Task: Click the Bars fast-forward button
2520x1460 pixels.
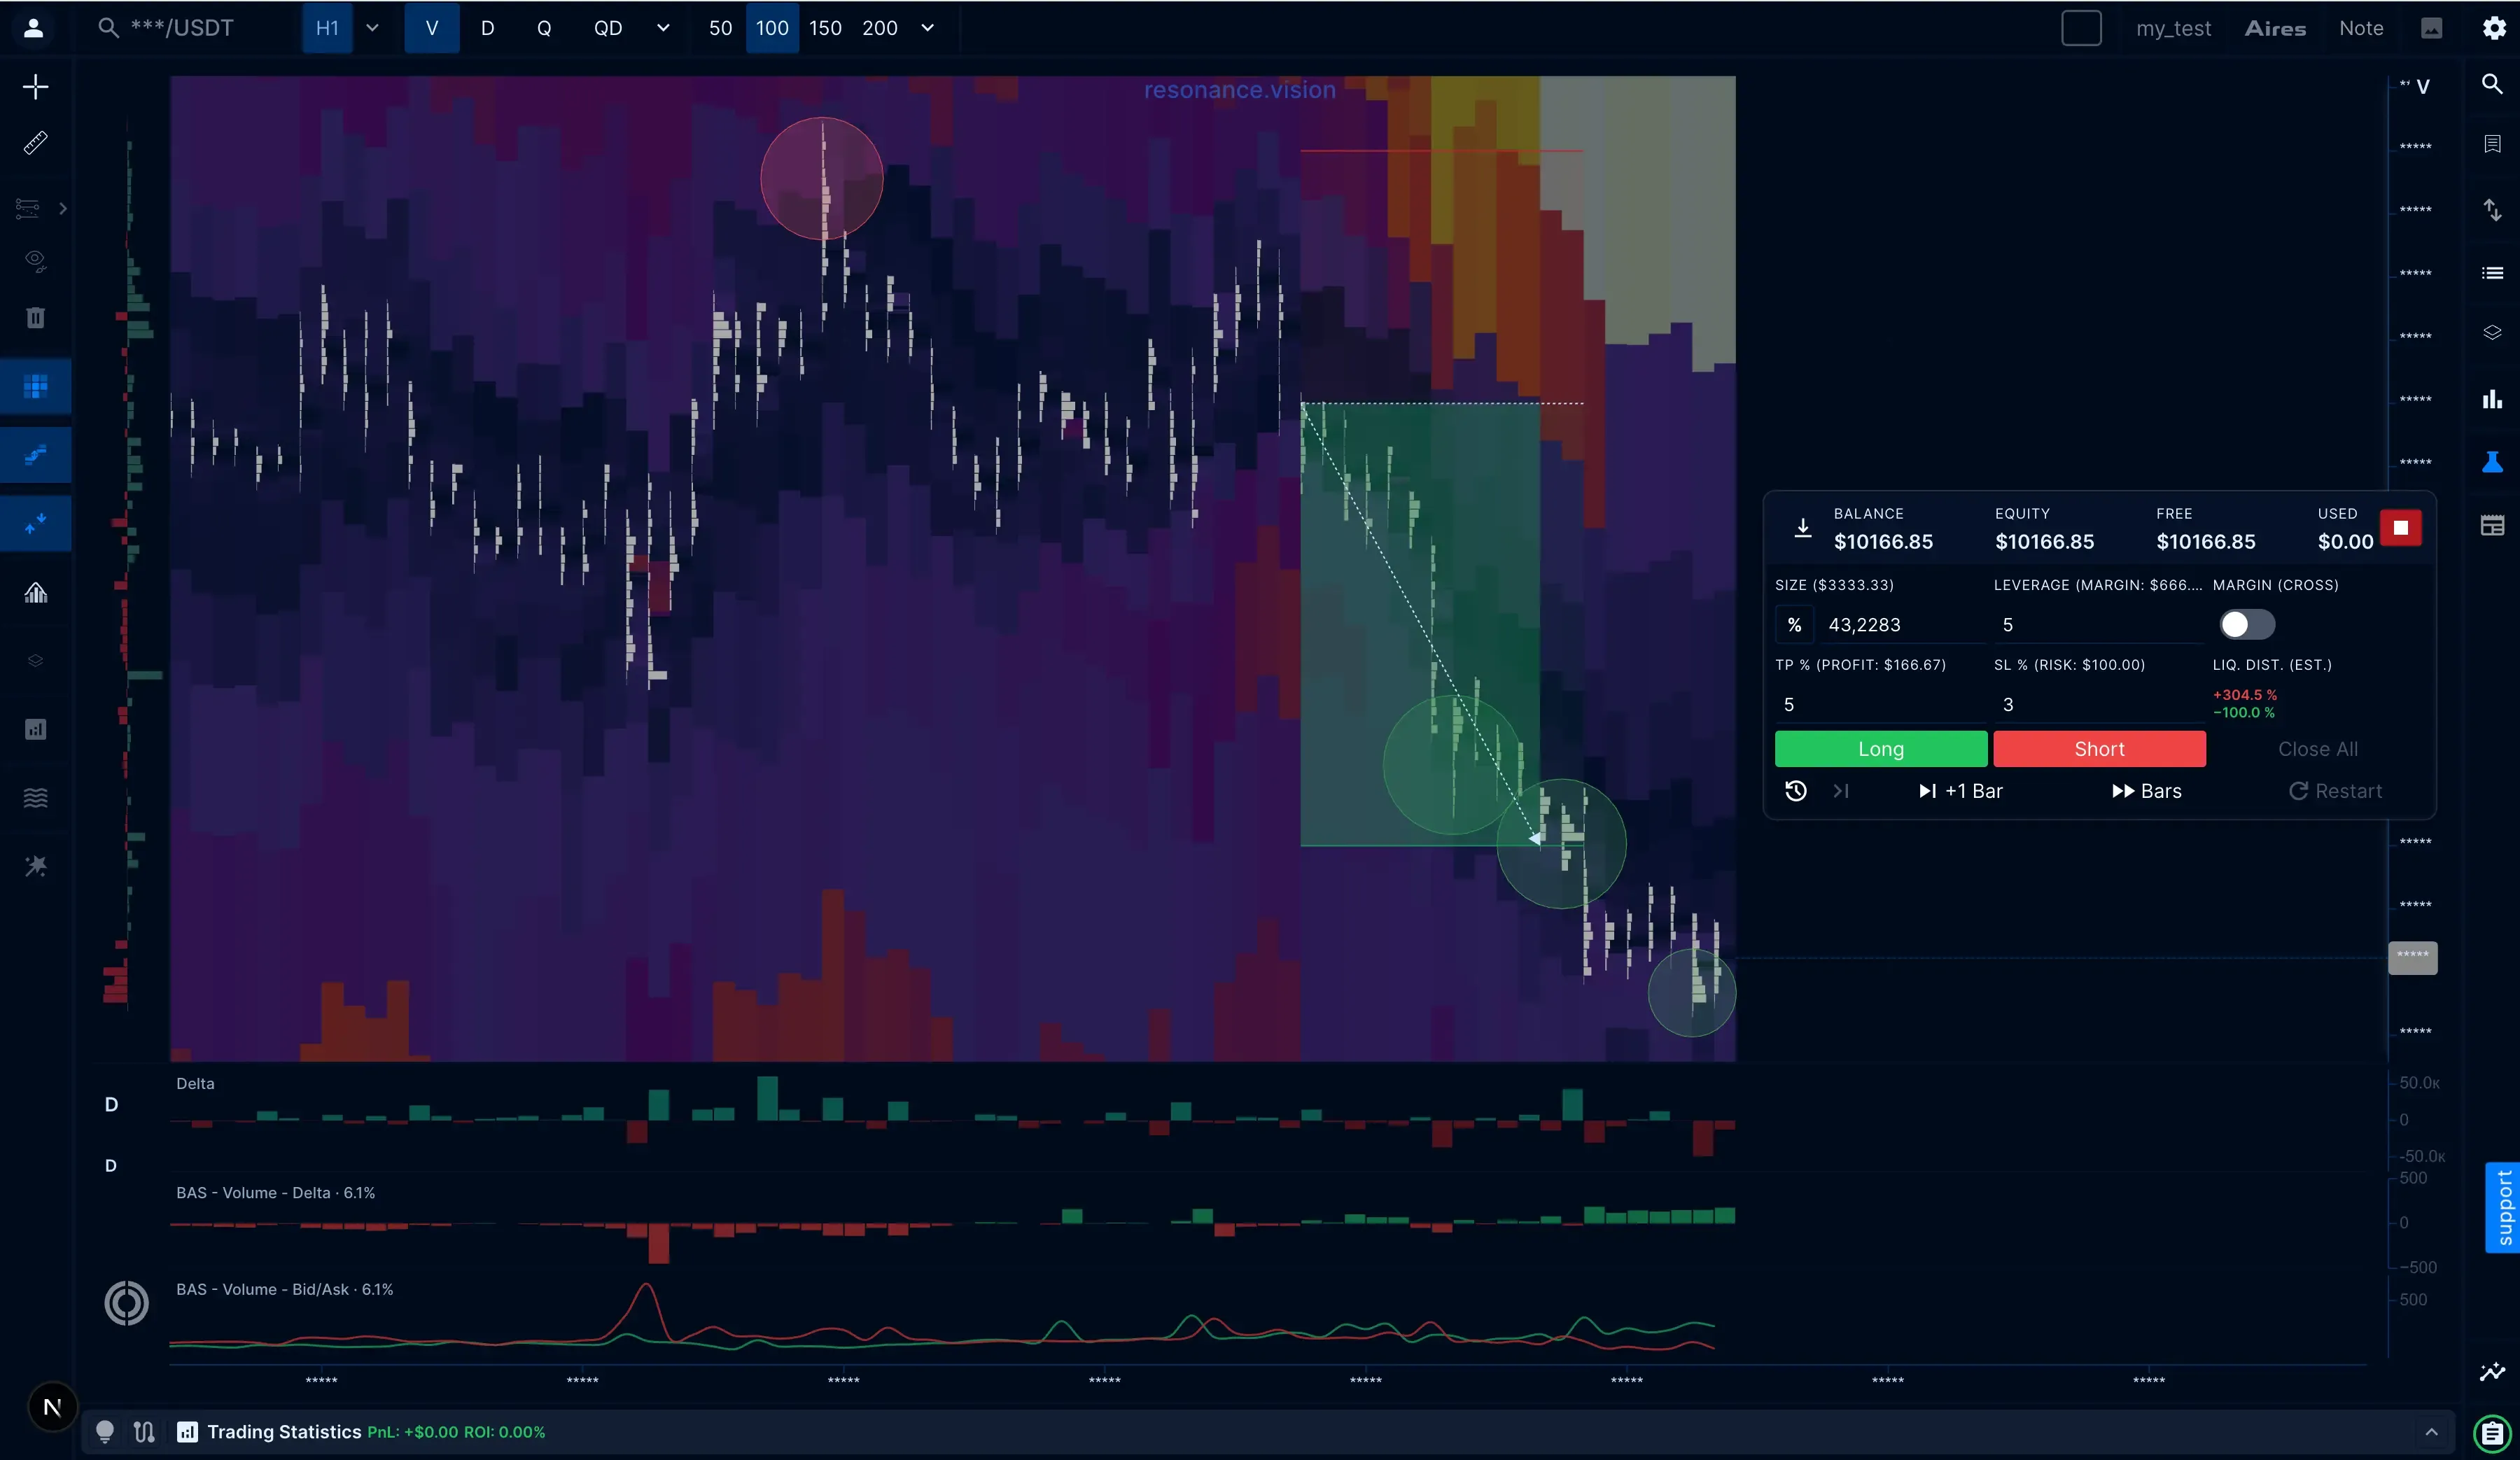Action: coord(2146,791)
